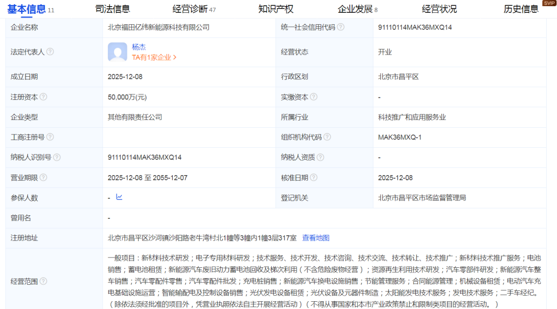Select the 历史信息 SVIP tab

pyautogui.click(x=521, y=9)
